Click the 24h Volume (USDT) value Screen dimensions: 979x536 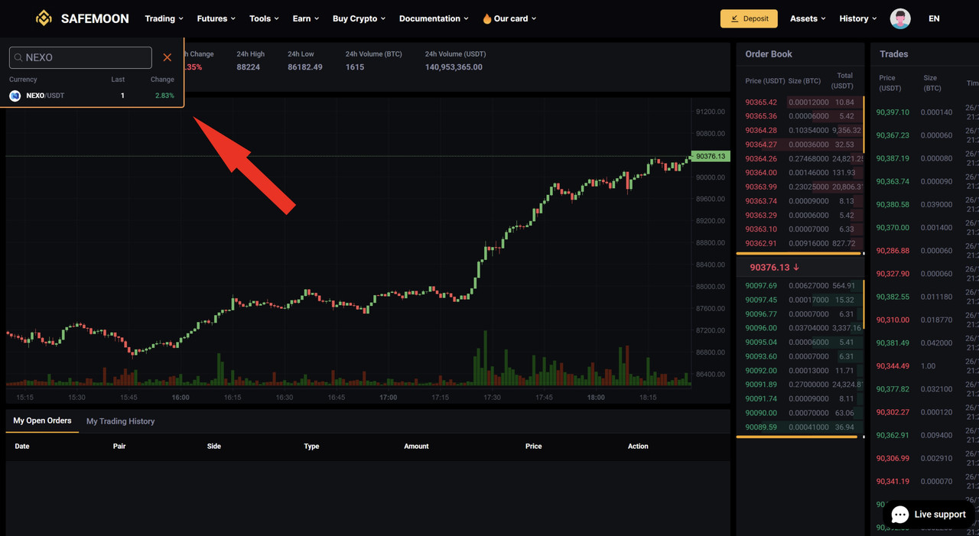(x=454, y=67)
